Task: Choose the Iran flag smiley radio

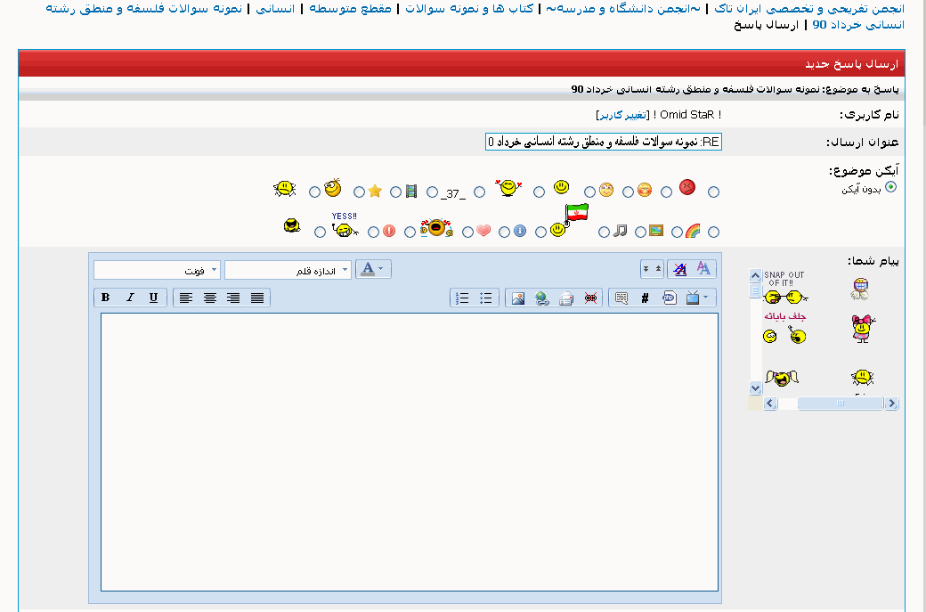Action: coord(605,233)
